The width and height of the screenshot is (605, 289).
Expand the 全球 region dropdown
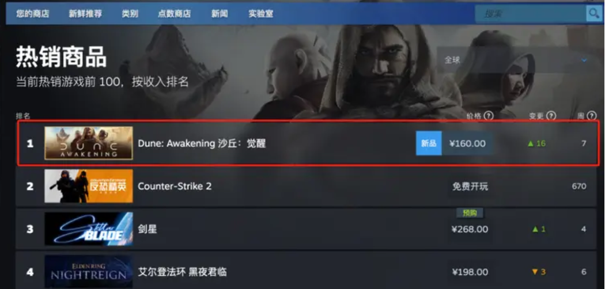coord(516,60)
